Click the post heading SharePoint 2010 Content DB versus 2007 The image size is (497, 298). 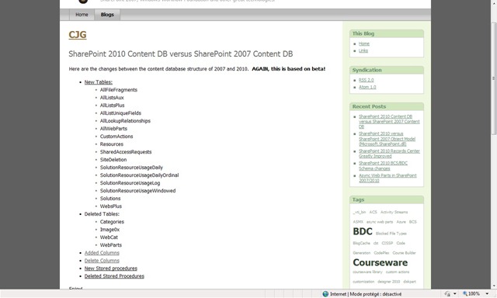(181, 54)
